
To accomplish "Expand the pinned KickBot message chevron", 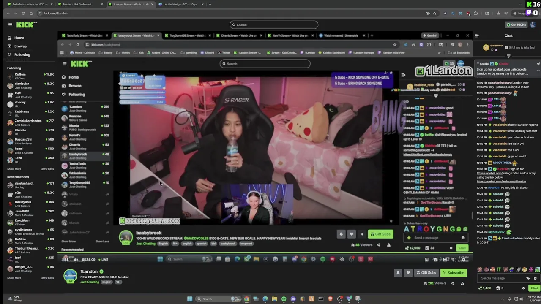I will 538,71.
